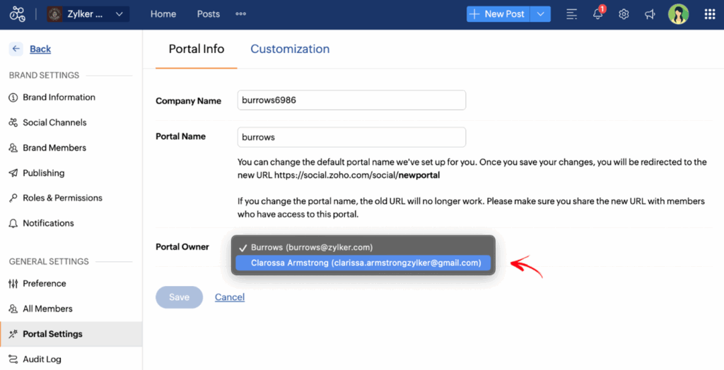The image size is (724, 370).
Task: Open the more options ellipsis menu
Action: coord(240,14)
